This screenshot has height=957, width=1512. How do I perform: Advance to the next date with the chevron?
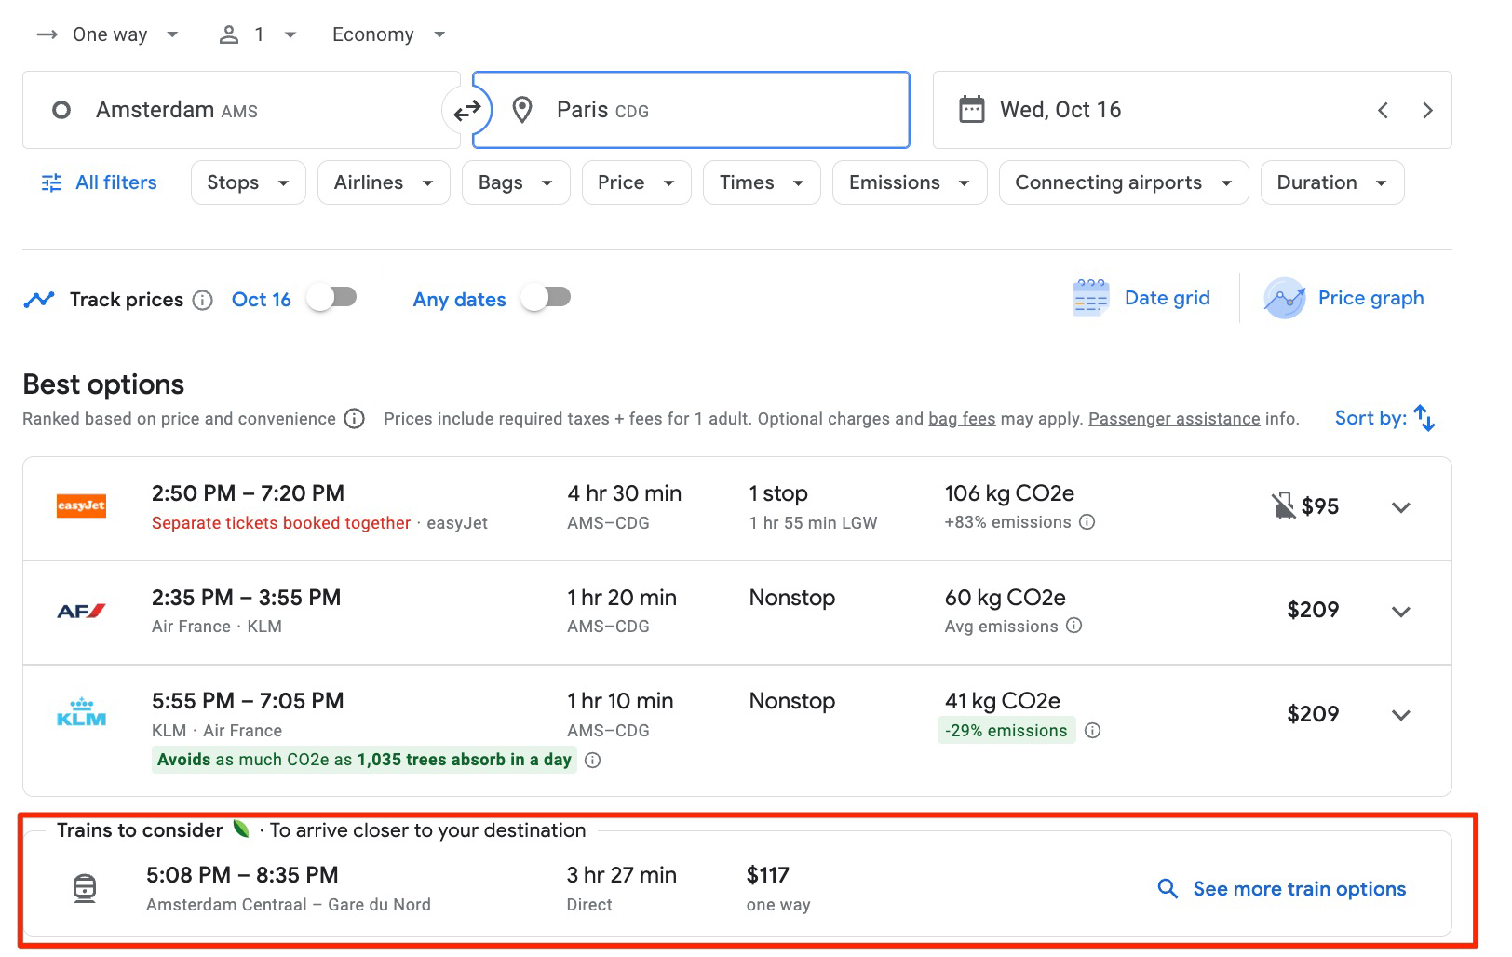(1427, 109)
